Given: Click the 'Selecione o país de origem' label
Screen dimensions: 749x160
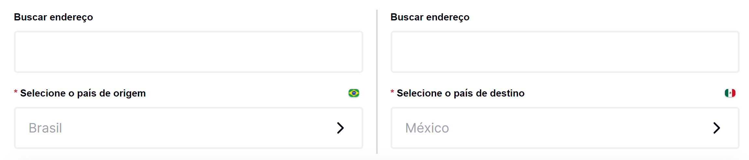Looking at the screenshot, I should (83, 93).
